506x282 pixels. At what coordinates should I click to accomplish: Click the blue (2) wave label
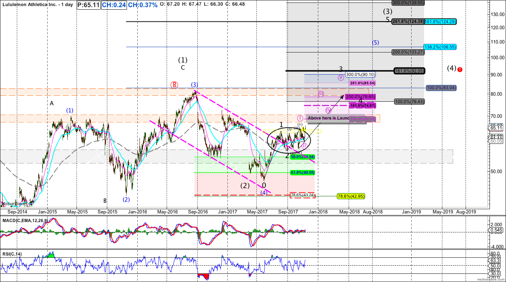126,200
